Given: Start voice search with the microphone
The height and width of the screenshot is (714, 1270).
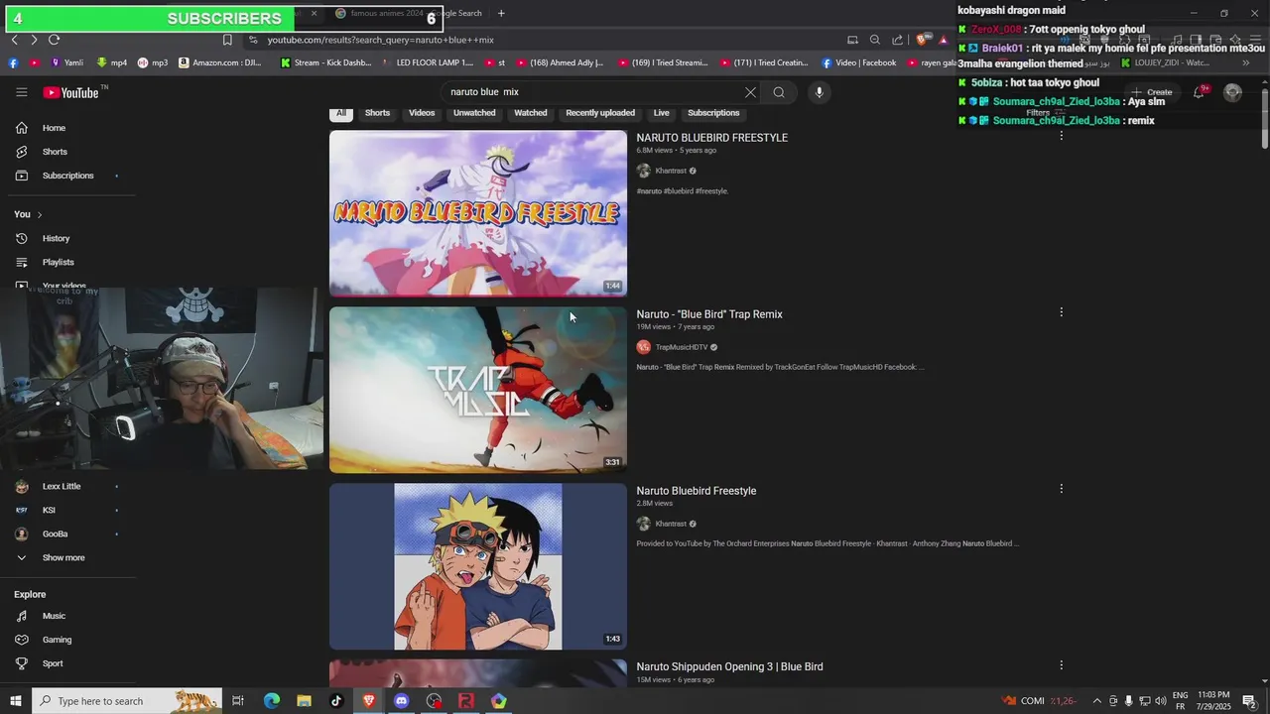Looking at the screenshot, I should click(819, 92).
